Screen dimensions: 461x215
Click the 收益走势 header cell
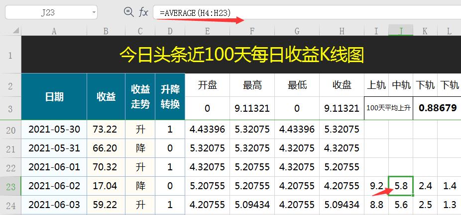pos(140,96)
